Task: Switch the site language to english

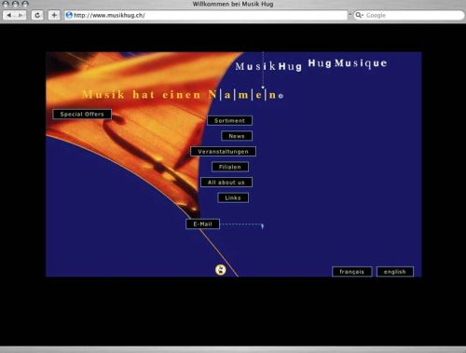Action: [395, 272]
